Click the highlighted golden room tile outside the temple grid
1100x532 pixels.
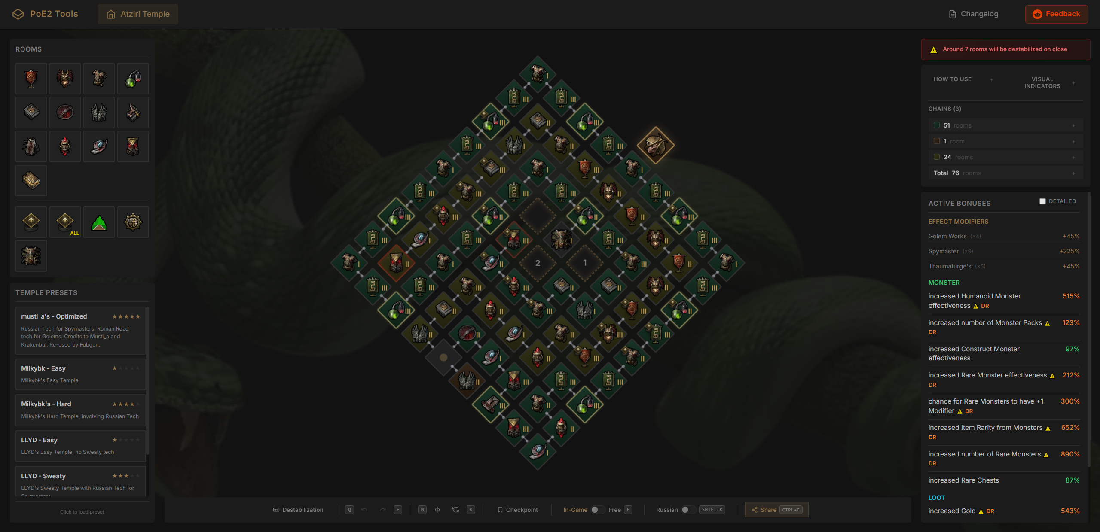pyautogui.click(x=655, y=145)
